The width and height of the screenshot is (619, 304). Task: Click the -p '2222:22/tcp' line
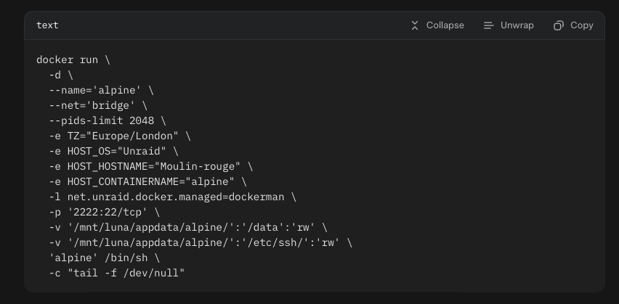pos(104,212)
